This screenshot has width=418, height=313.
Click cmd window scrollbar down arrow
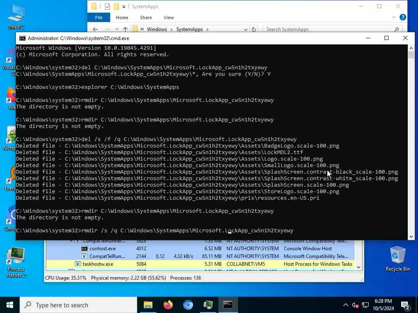411,236
